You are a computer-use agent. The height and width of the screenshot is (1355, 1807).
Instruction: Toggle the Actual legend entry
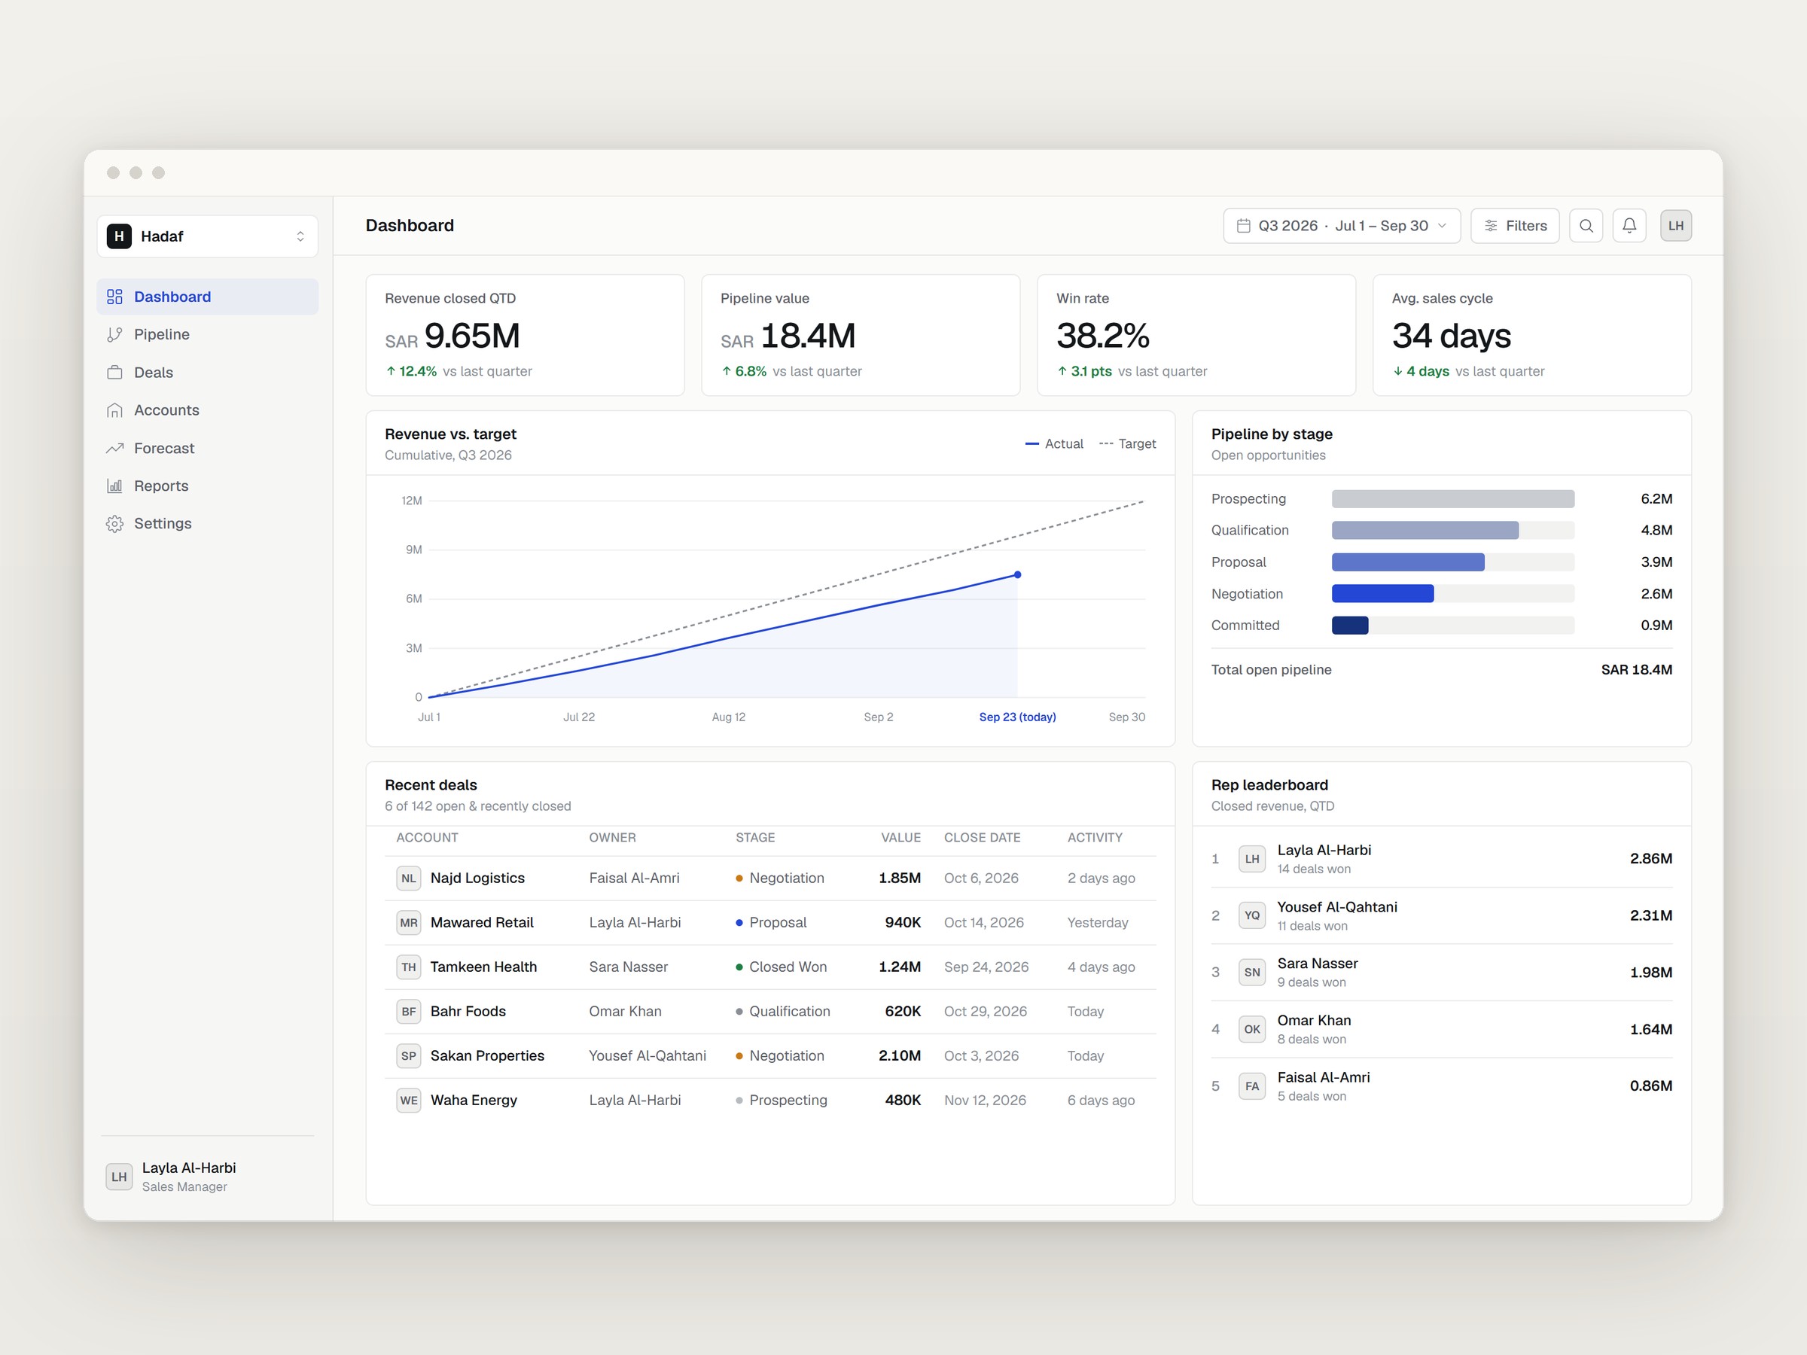coord(1054,443)
